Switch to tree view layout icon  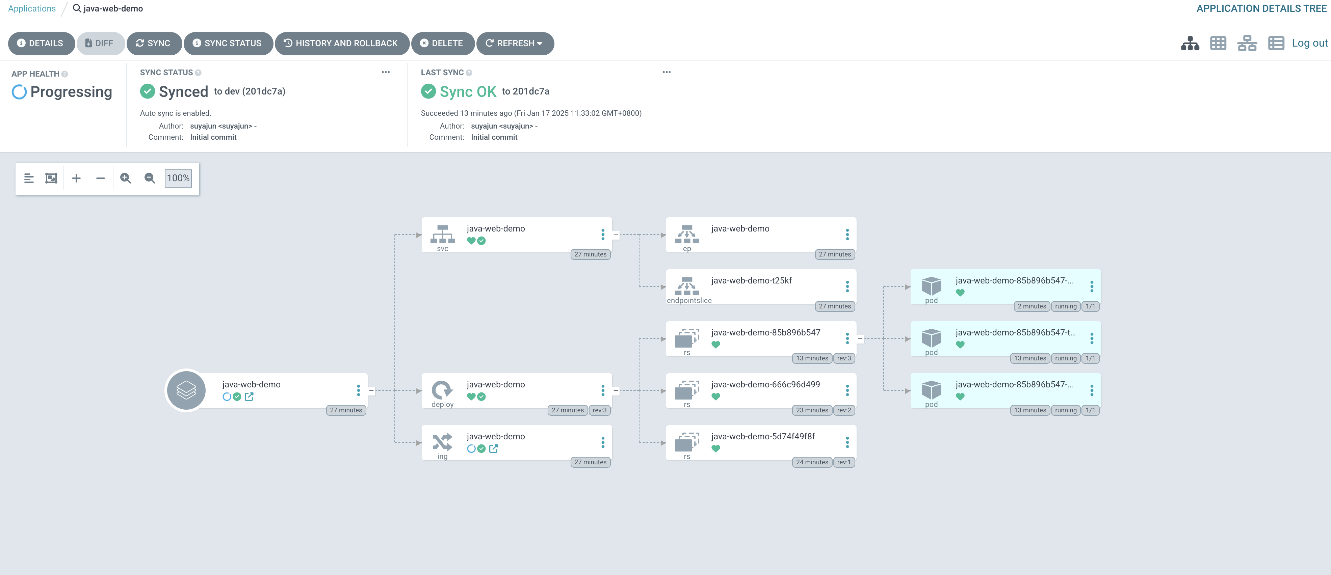(x=1190, y=43)
